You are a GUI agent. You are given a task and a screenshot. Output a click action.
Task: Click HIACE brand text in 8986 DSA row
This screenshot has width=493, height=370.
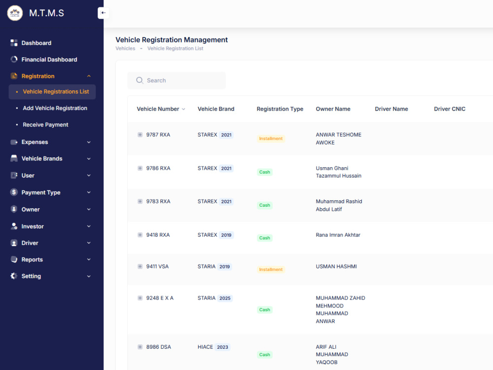[205, 347]
